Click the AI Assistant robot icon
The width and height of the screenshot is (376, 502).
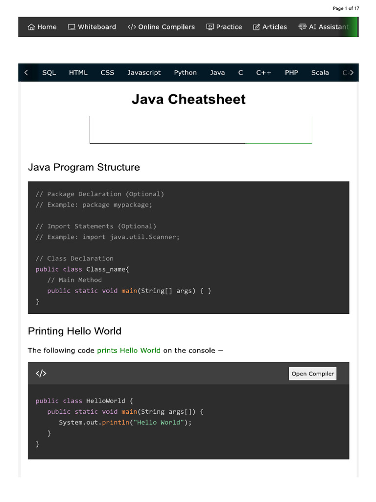point(302,26)
